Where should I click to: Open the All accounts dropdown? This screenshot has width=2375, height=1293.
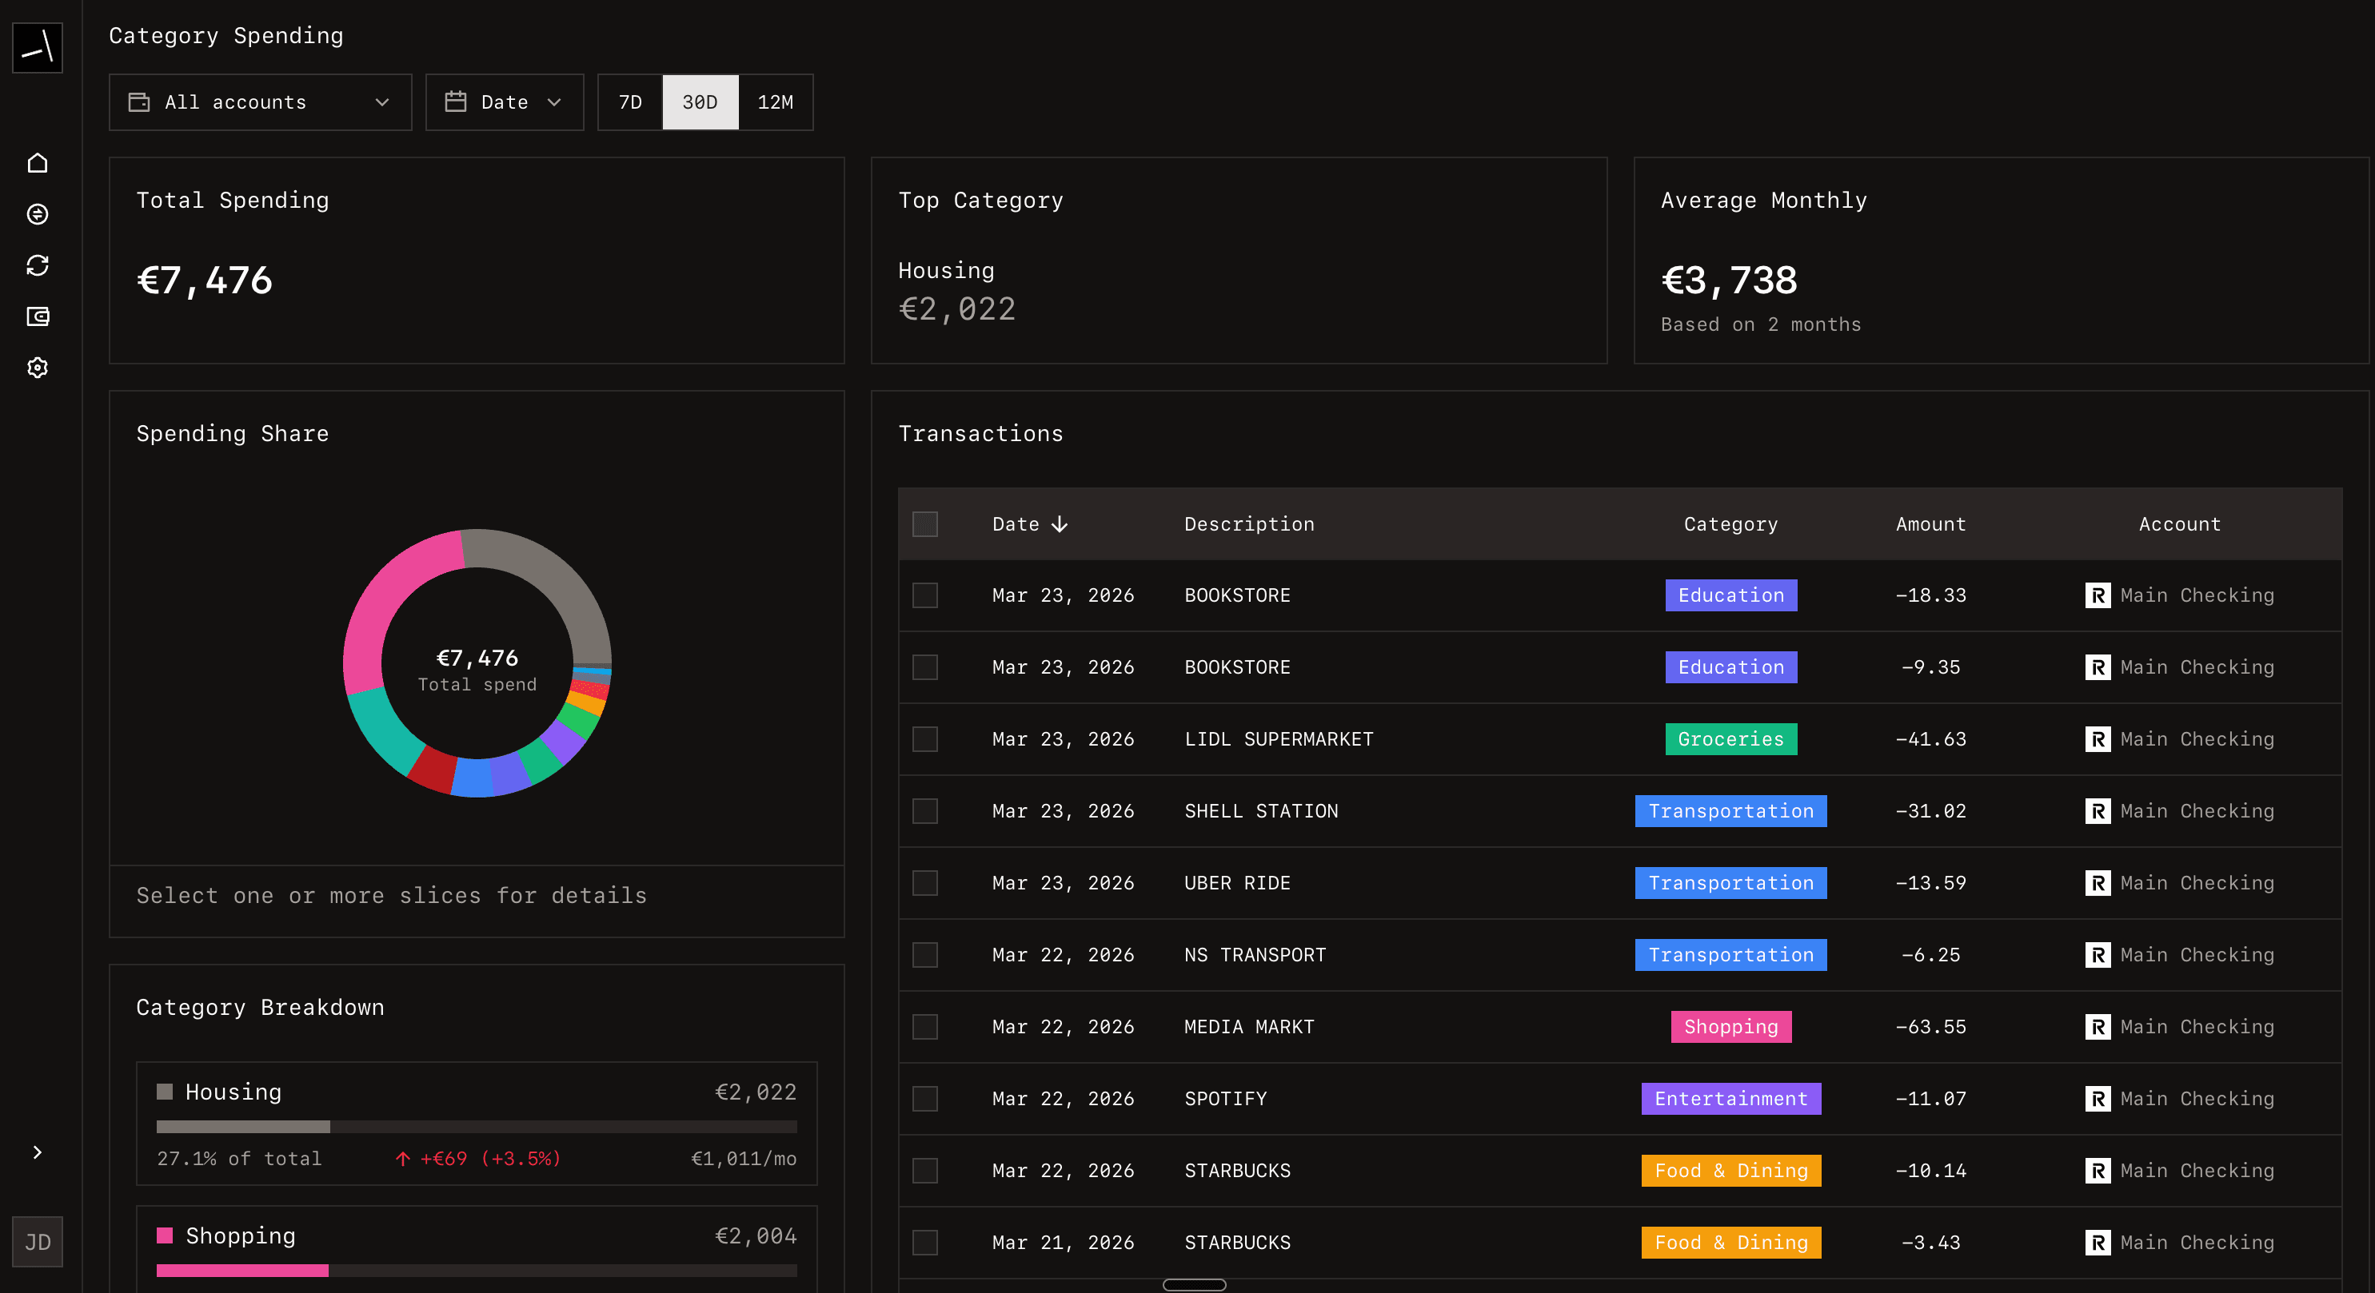coord(260,102)
